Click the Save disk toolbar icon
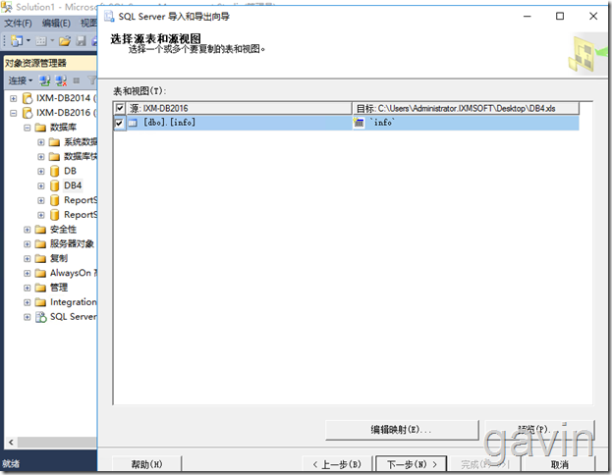This screenshot has width=612, height=475. (81, 40)
